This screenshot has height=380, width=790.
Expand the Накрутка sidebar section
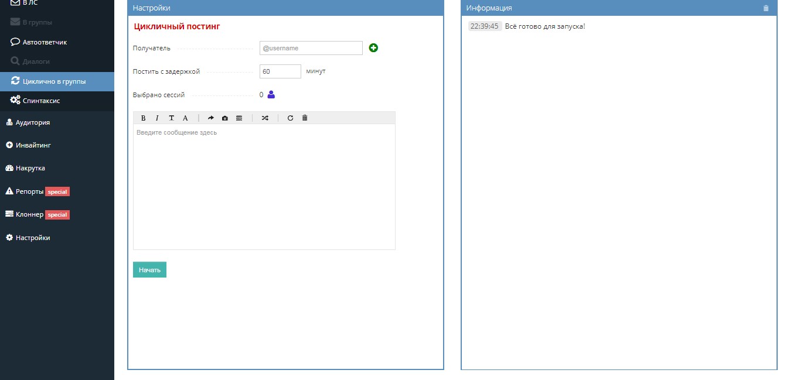click(x=30, y=168)
